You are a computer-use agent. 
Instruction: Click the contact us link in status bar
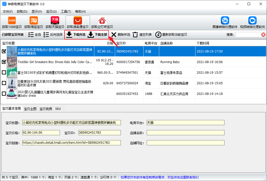pyautogui.click(x=160, y=177)
